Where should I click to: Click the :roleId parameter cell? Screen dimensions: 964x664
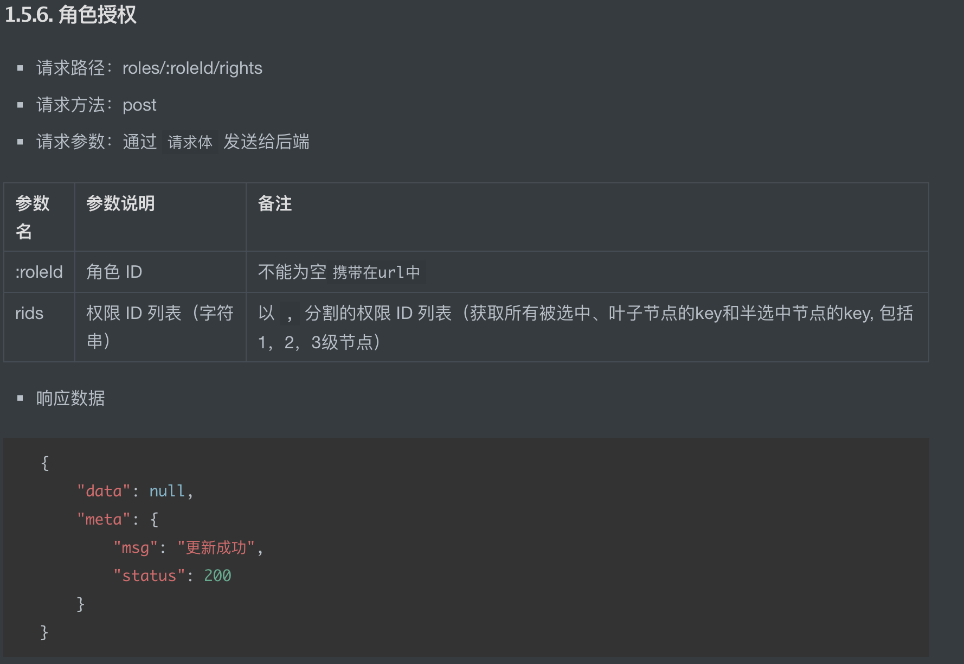(x=39, y=272)
